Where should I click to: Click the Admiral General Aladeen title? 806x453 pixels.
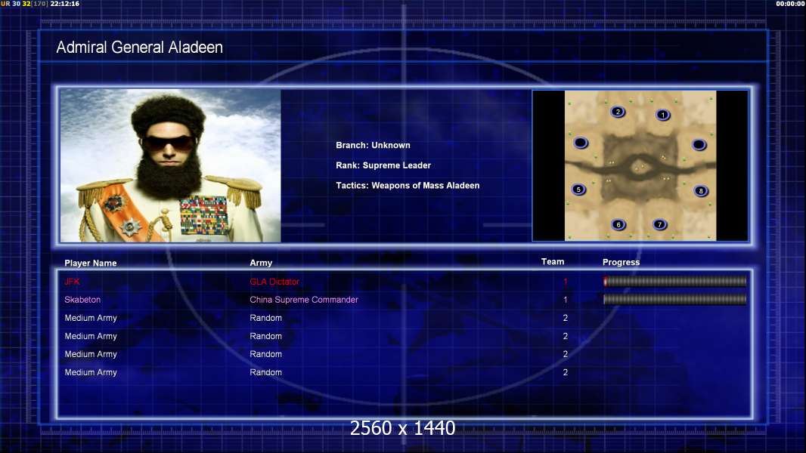139,48
